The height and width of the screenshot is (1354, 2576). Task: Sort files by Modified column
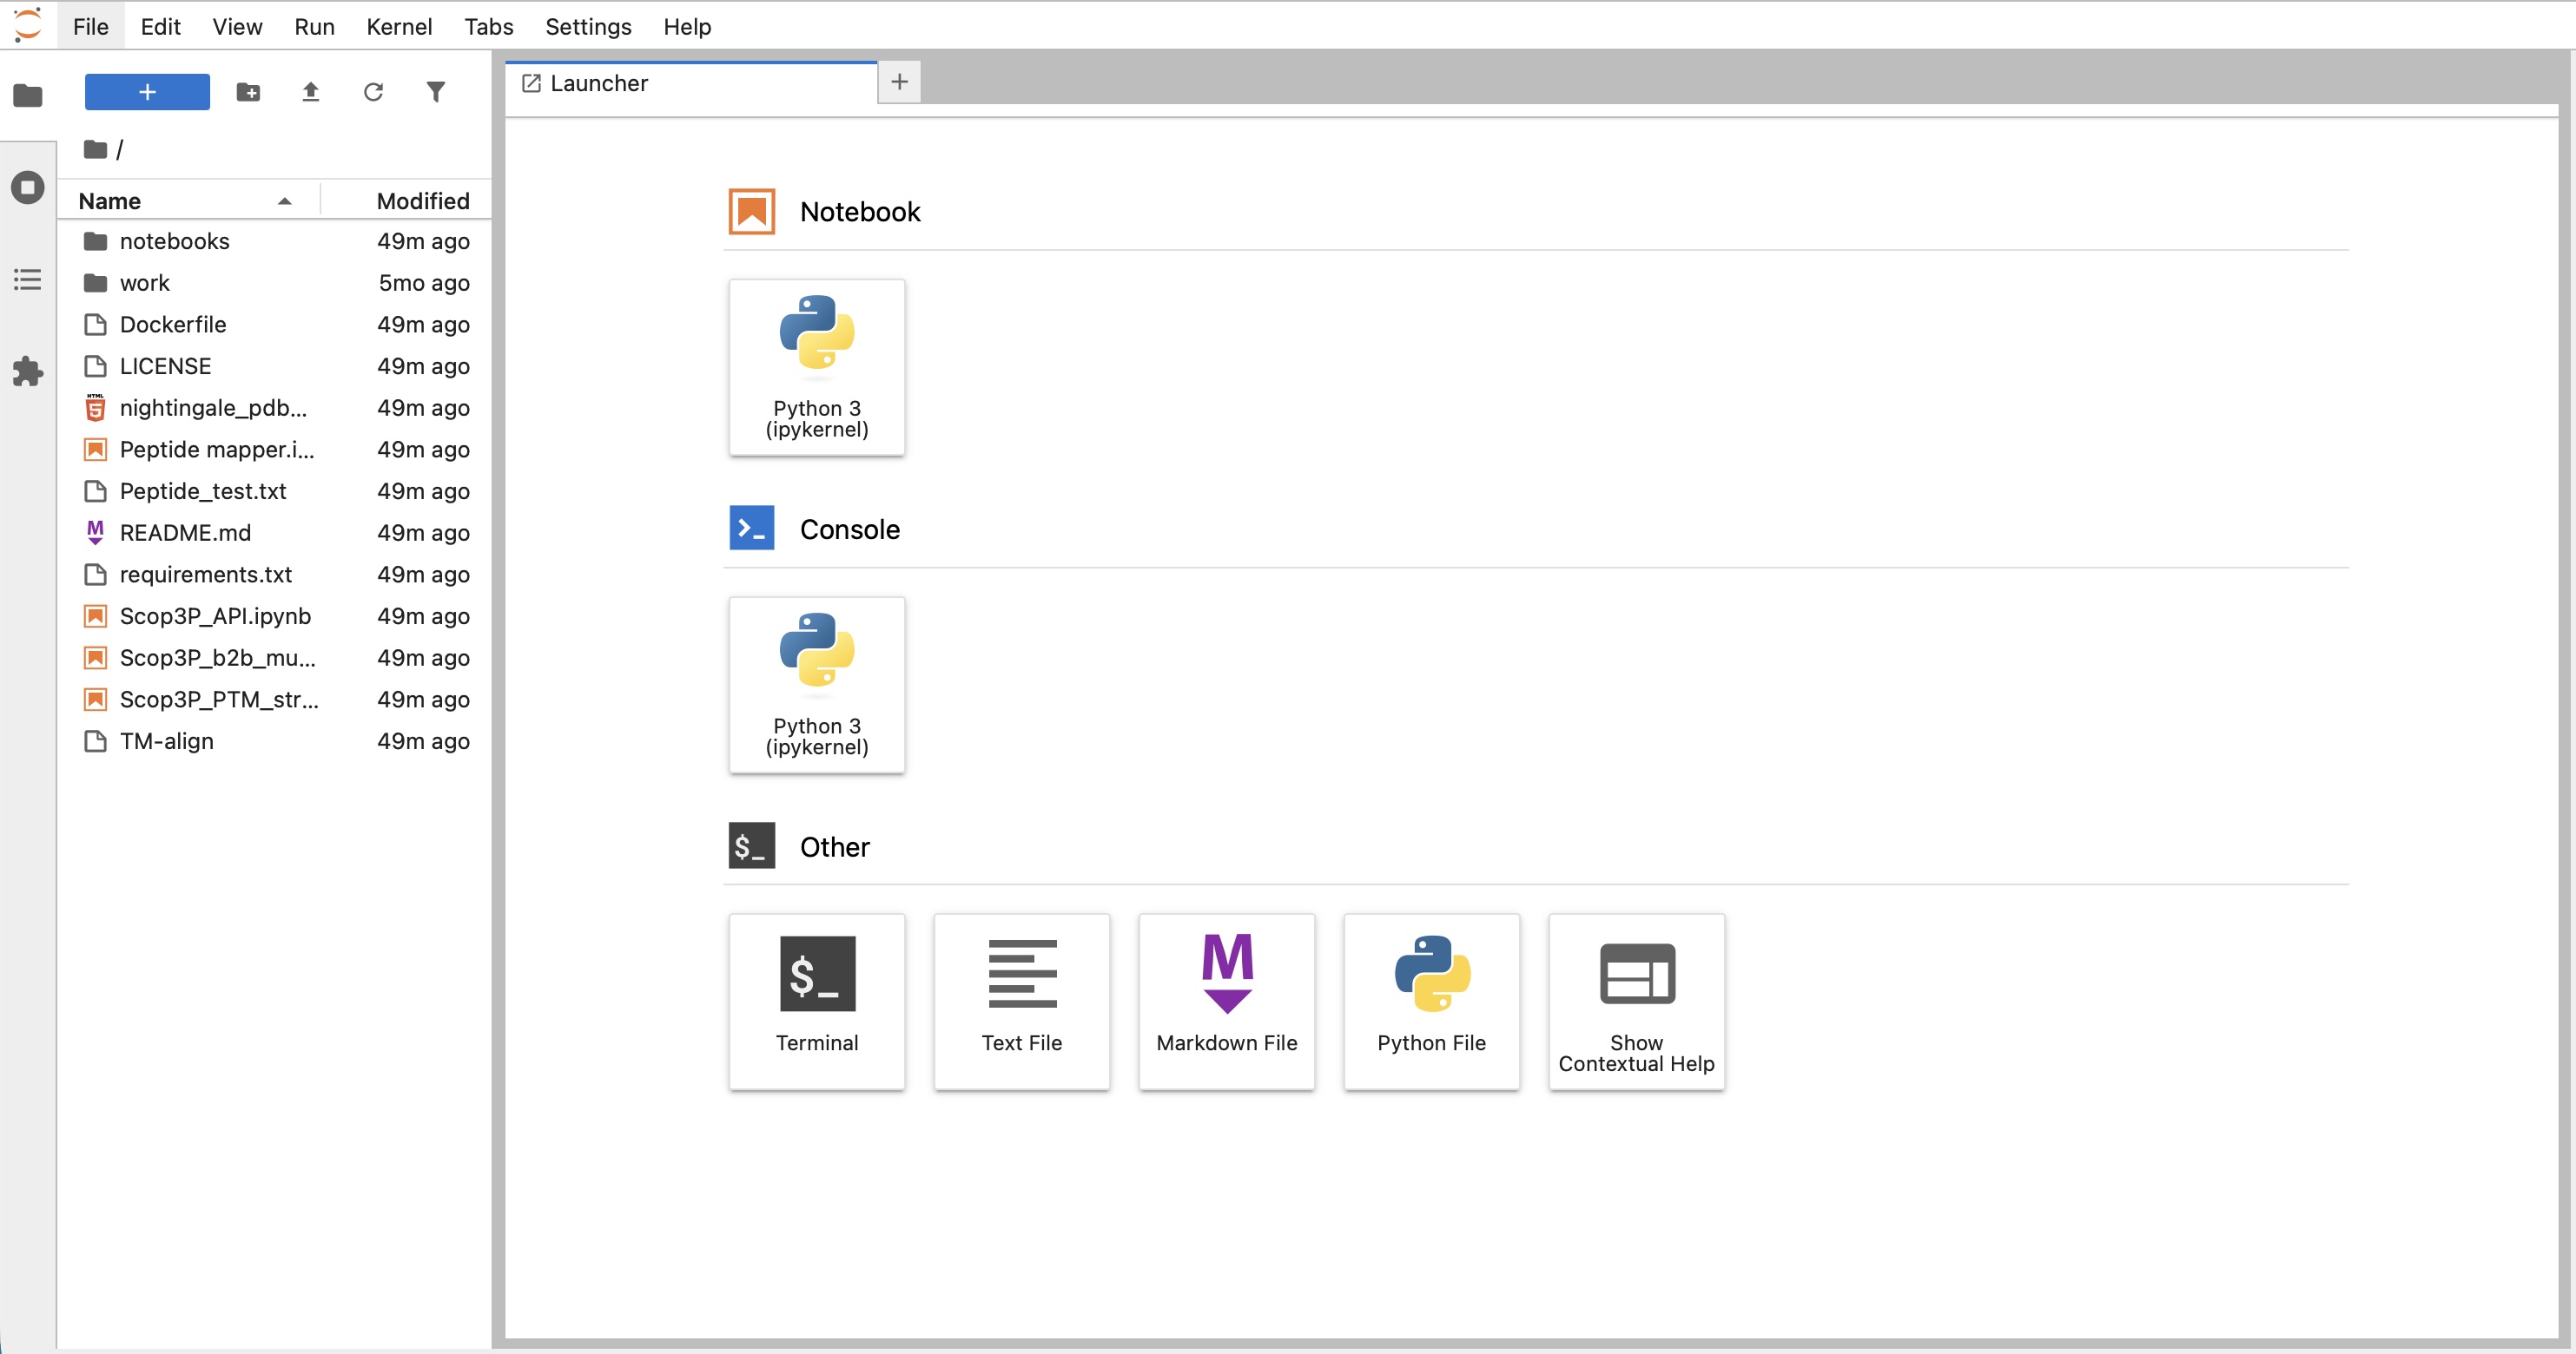click(422, 200)
